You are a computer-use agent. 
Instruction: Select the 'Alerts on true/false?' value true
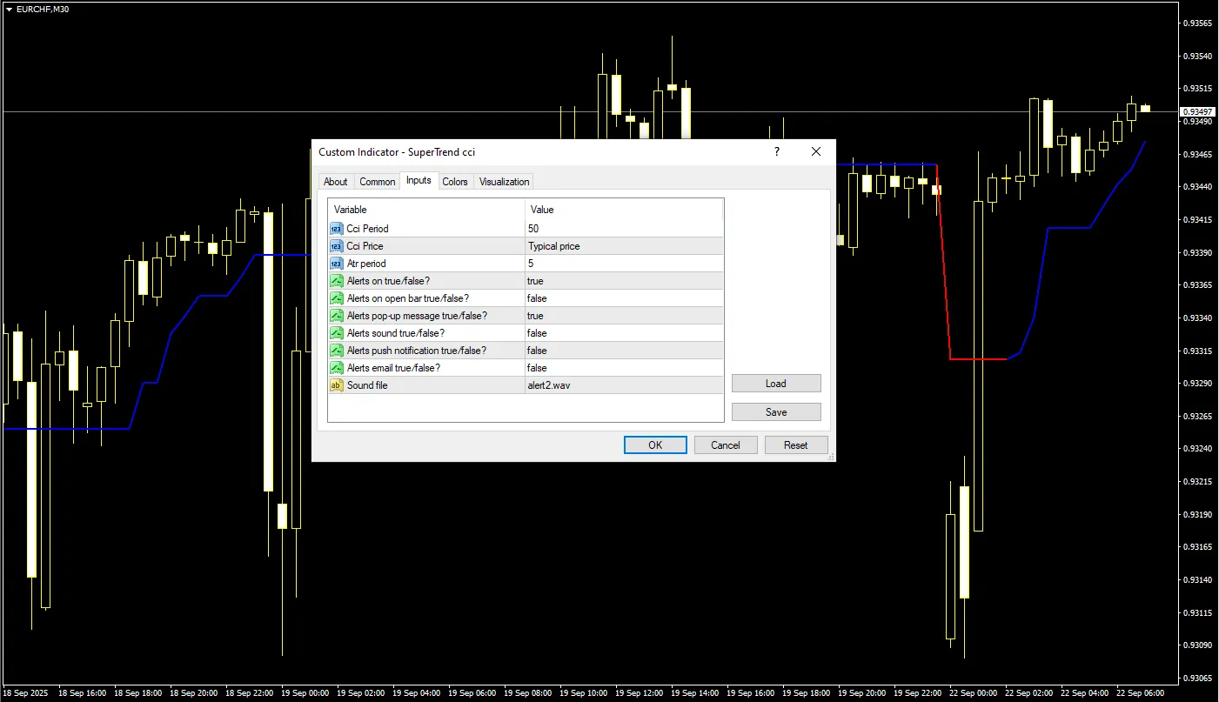624,281
